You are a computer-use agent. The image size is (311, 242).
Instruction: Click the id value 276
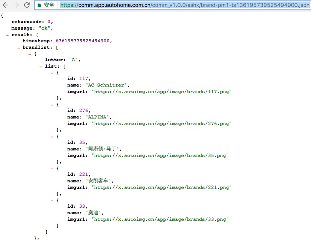click(83, 110)
